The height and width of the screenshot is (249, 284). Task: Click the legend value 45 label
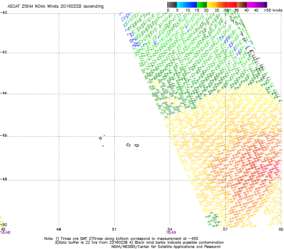(x=256, y=10)
